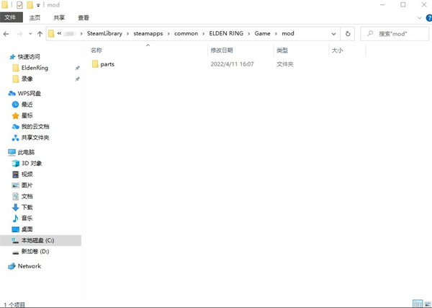The image size is (432, 308).
Task: Click the Forward navigation arrow
Action: (19, 34)
